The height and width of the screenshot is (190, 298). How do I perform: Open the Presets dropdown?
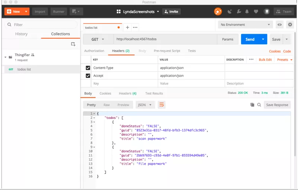click(284, 60)
